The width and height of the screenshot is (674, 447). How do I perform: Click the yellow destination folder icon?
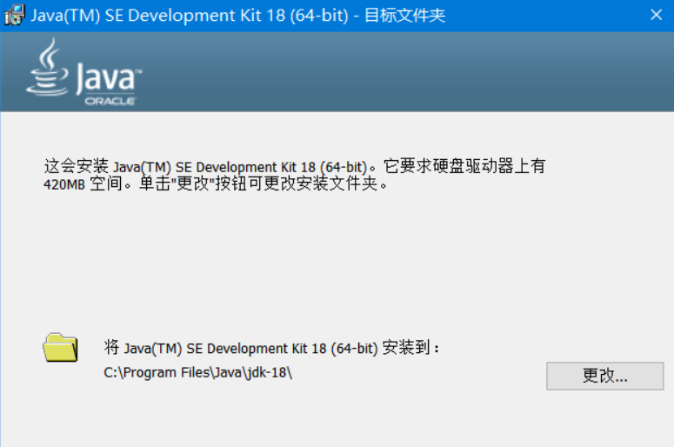(x=60, y=347)
